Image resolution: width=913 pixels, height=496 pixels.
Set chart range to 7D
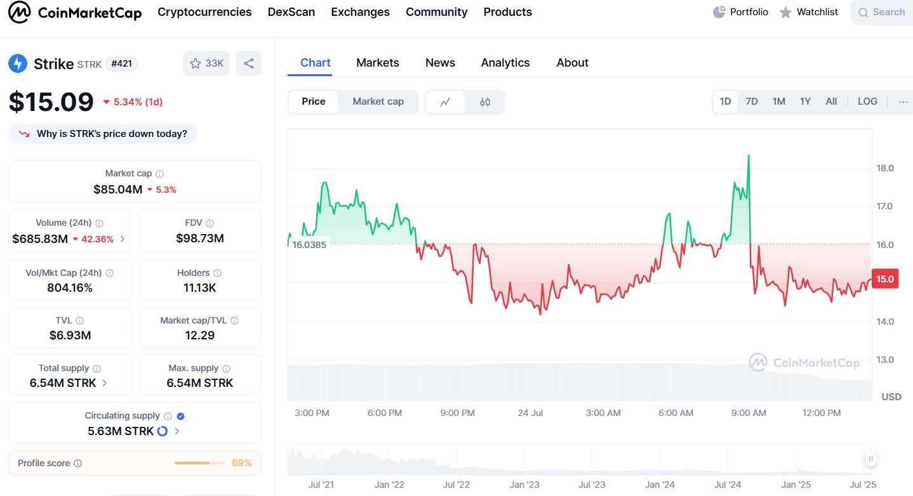(x=752, y=101)
